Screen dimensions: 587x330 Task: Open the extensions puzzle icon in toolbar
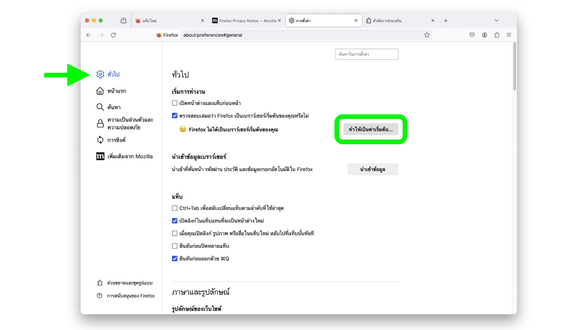497,35
